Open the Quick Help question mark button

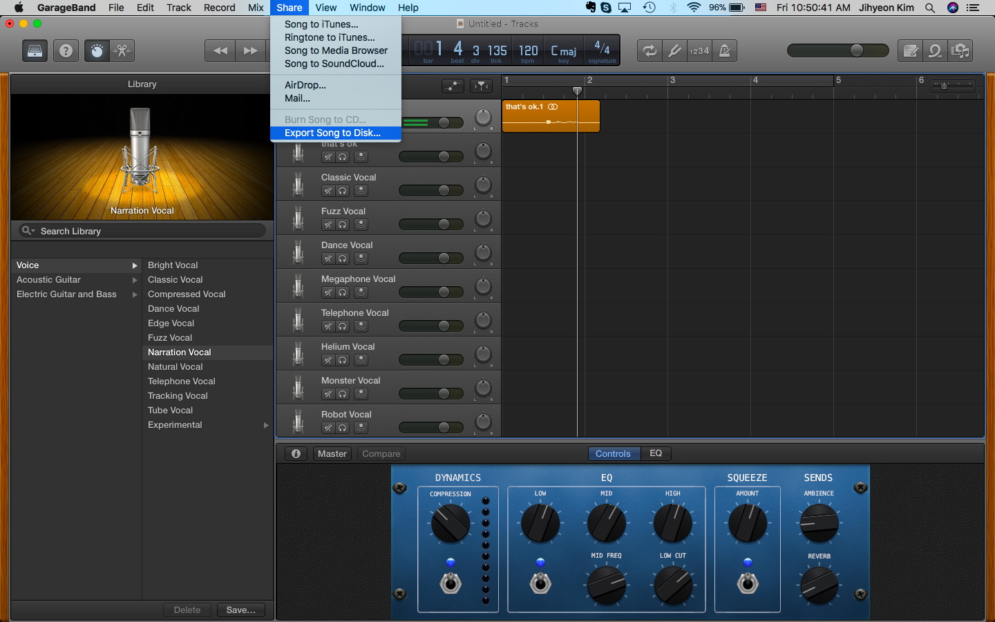[66, 51]
